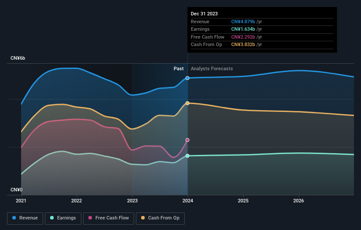This screenshot has height=230, width=361.
Task: Toggle the Free Cash Flow legend button
Action: [109, 218]
